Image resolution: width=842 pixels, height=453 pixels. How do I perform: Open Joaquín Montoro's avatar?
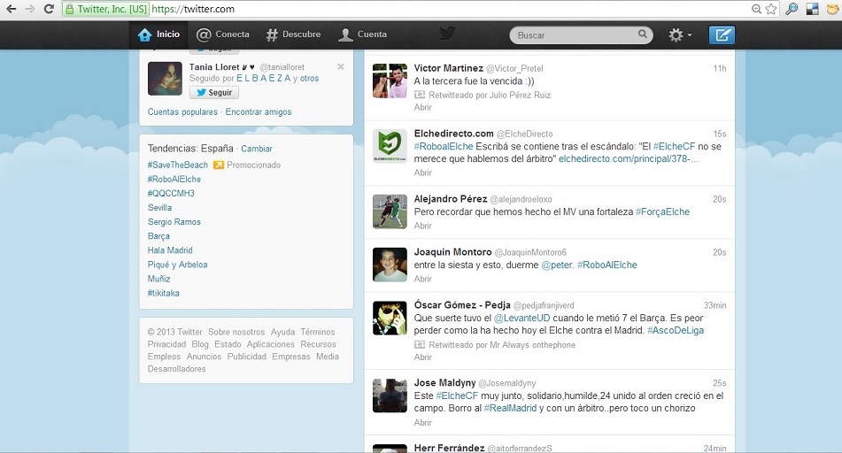[x=390, y=265]
